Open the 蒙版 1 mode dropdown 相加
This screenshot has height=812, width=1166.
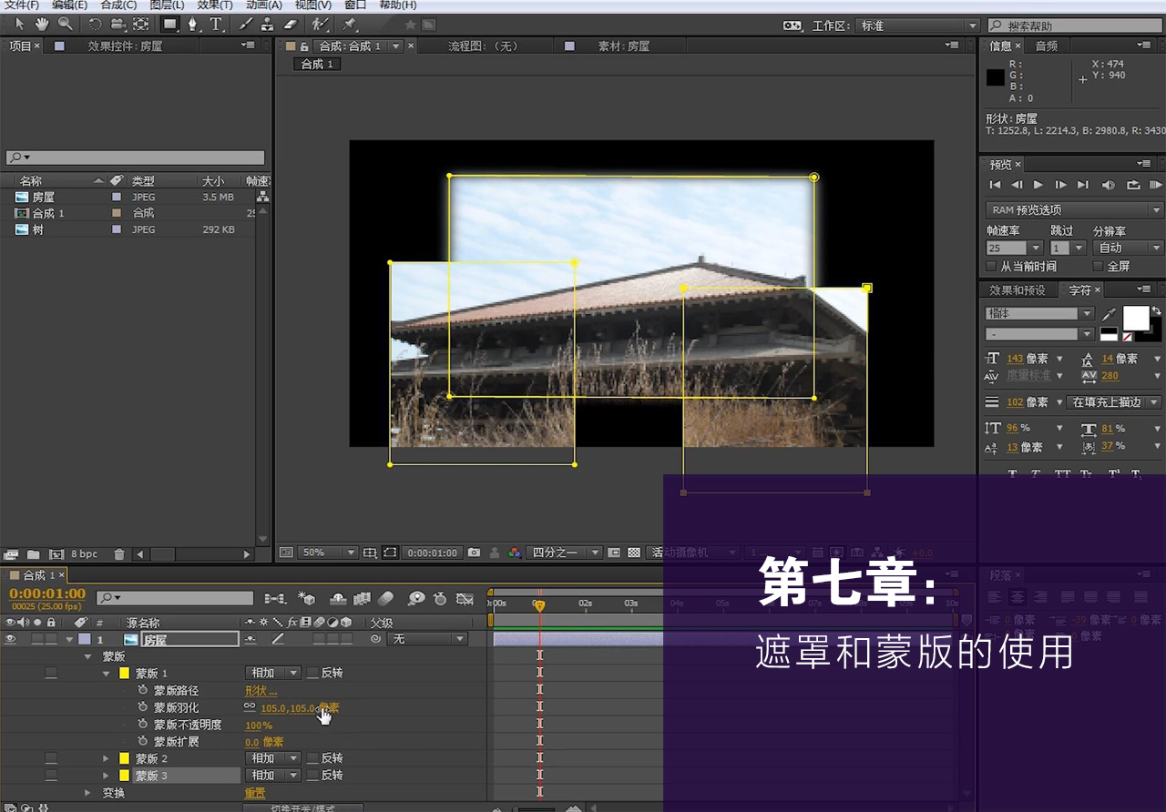[272, 673]
